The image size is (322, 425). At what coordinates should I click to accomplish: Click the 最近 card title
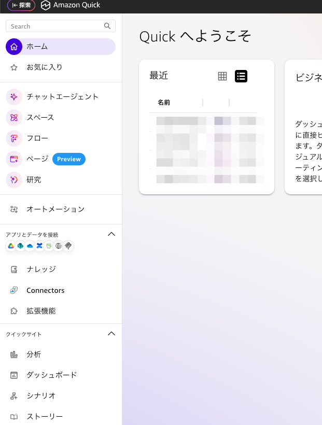pyautogui.click(x=159, y=76)
